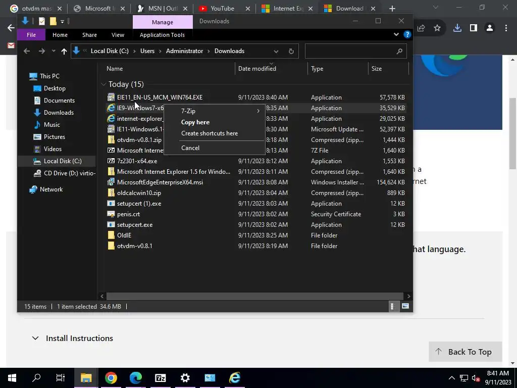Open the Share ribbon tab
Viewport: 517px width, 388px height.
pyautogui.click(x=89, y=35)
